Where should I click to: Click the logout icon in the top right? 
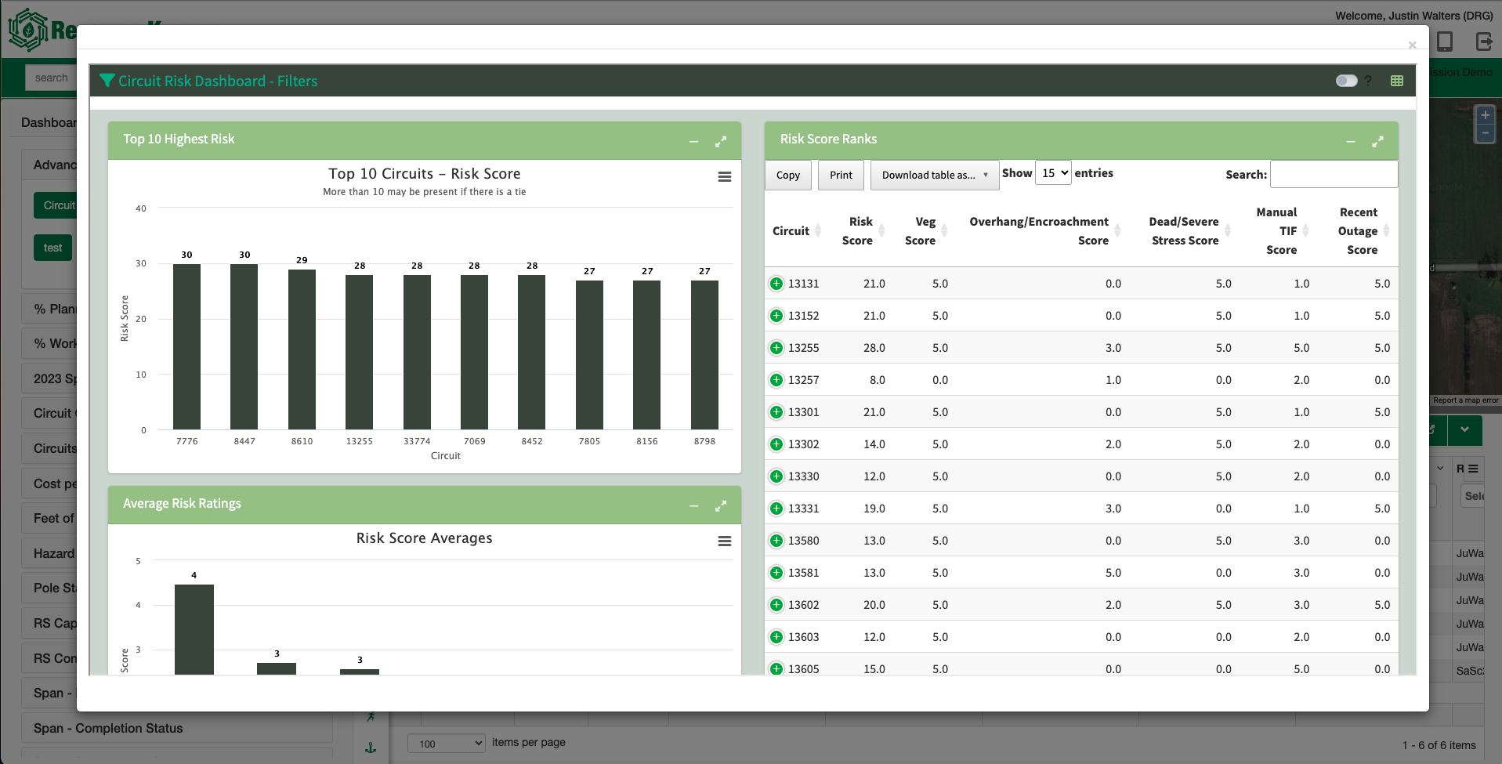point(1484,42)
